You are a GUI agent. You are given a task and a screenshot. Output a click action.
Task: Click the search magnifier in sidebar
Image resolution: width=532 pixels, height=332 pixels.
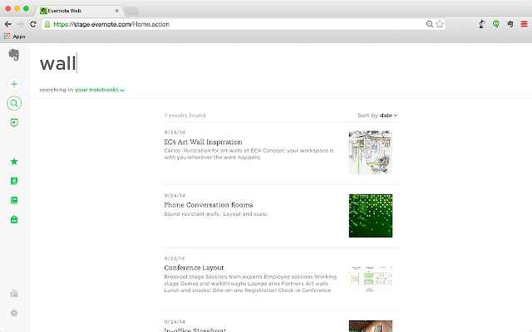point(14,103)
